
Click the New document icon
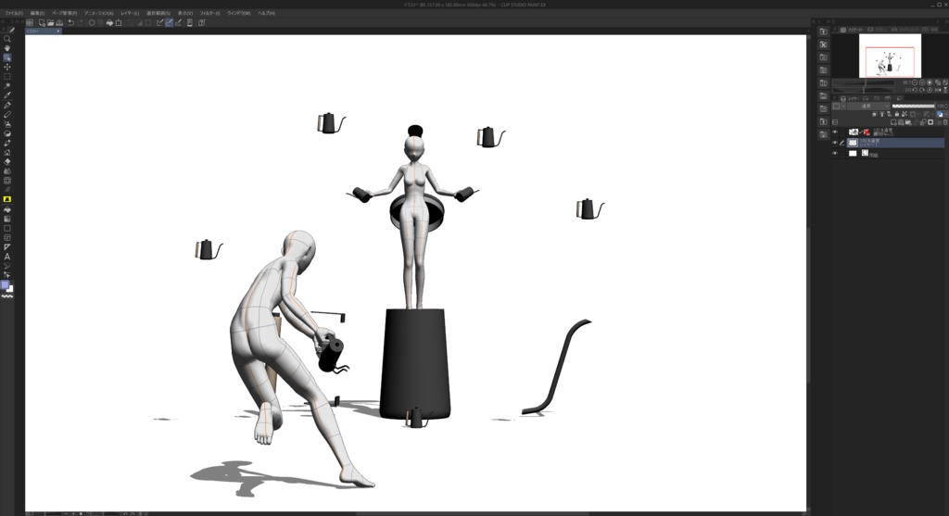tap(42, 22)
